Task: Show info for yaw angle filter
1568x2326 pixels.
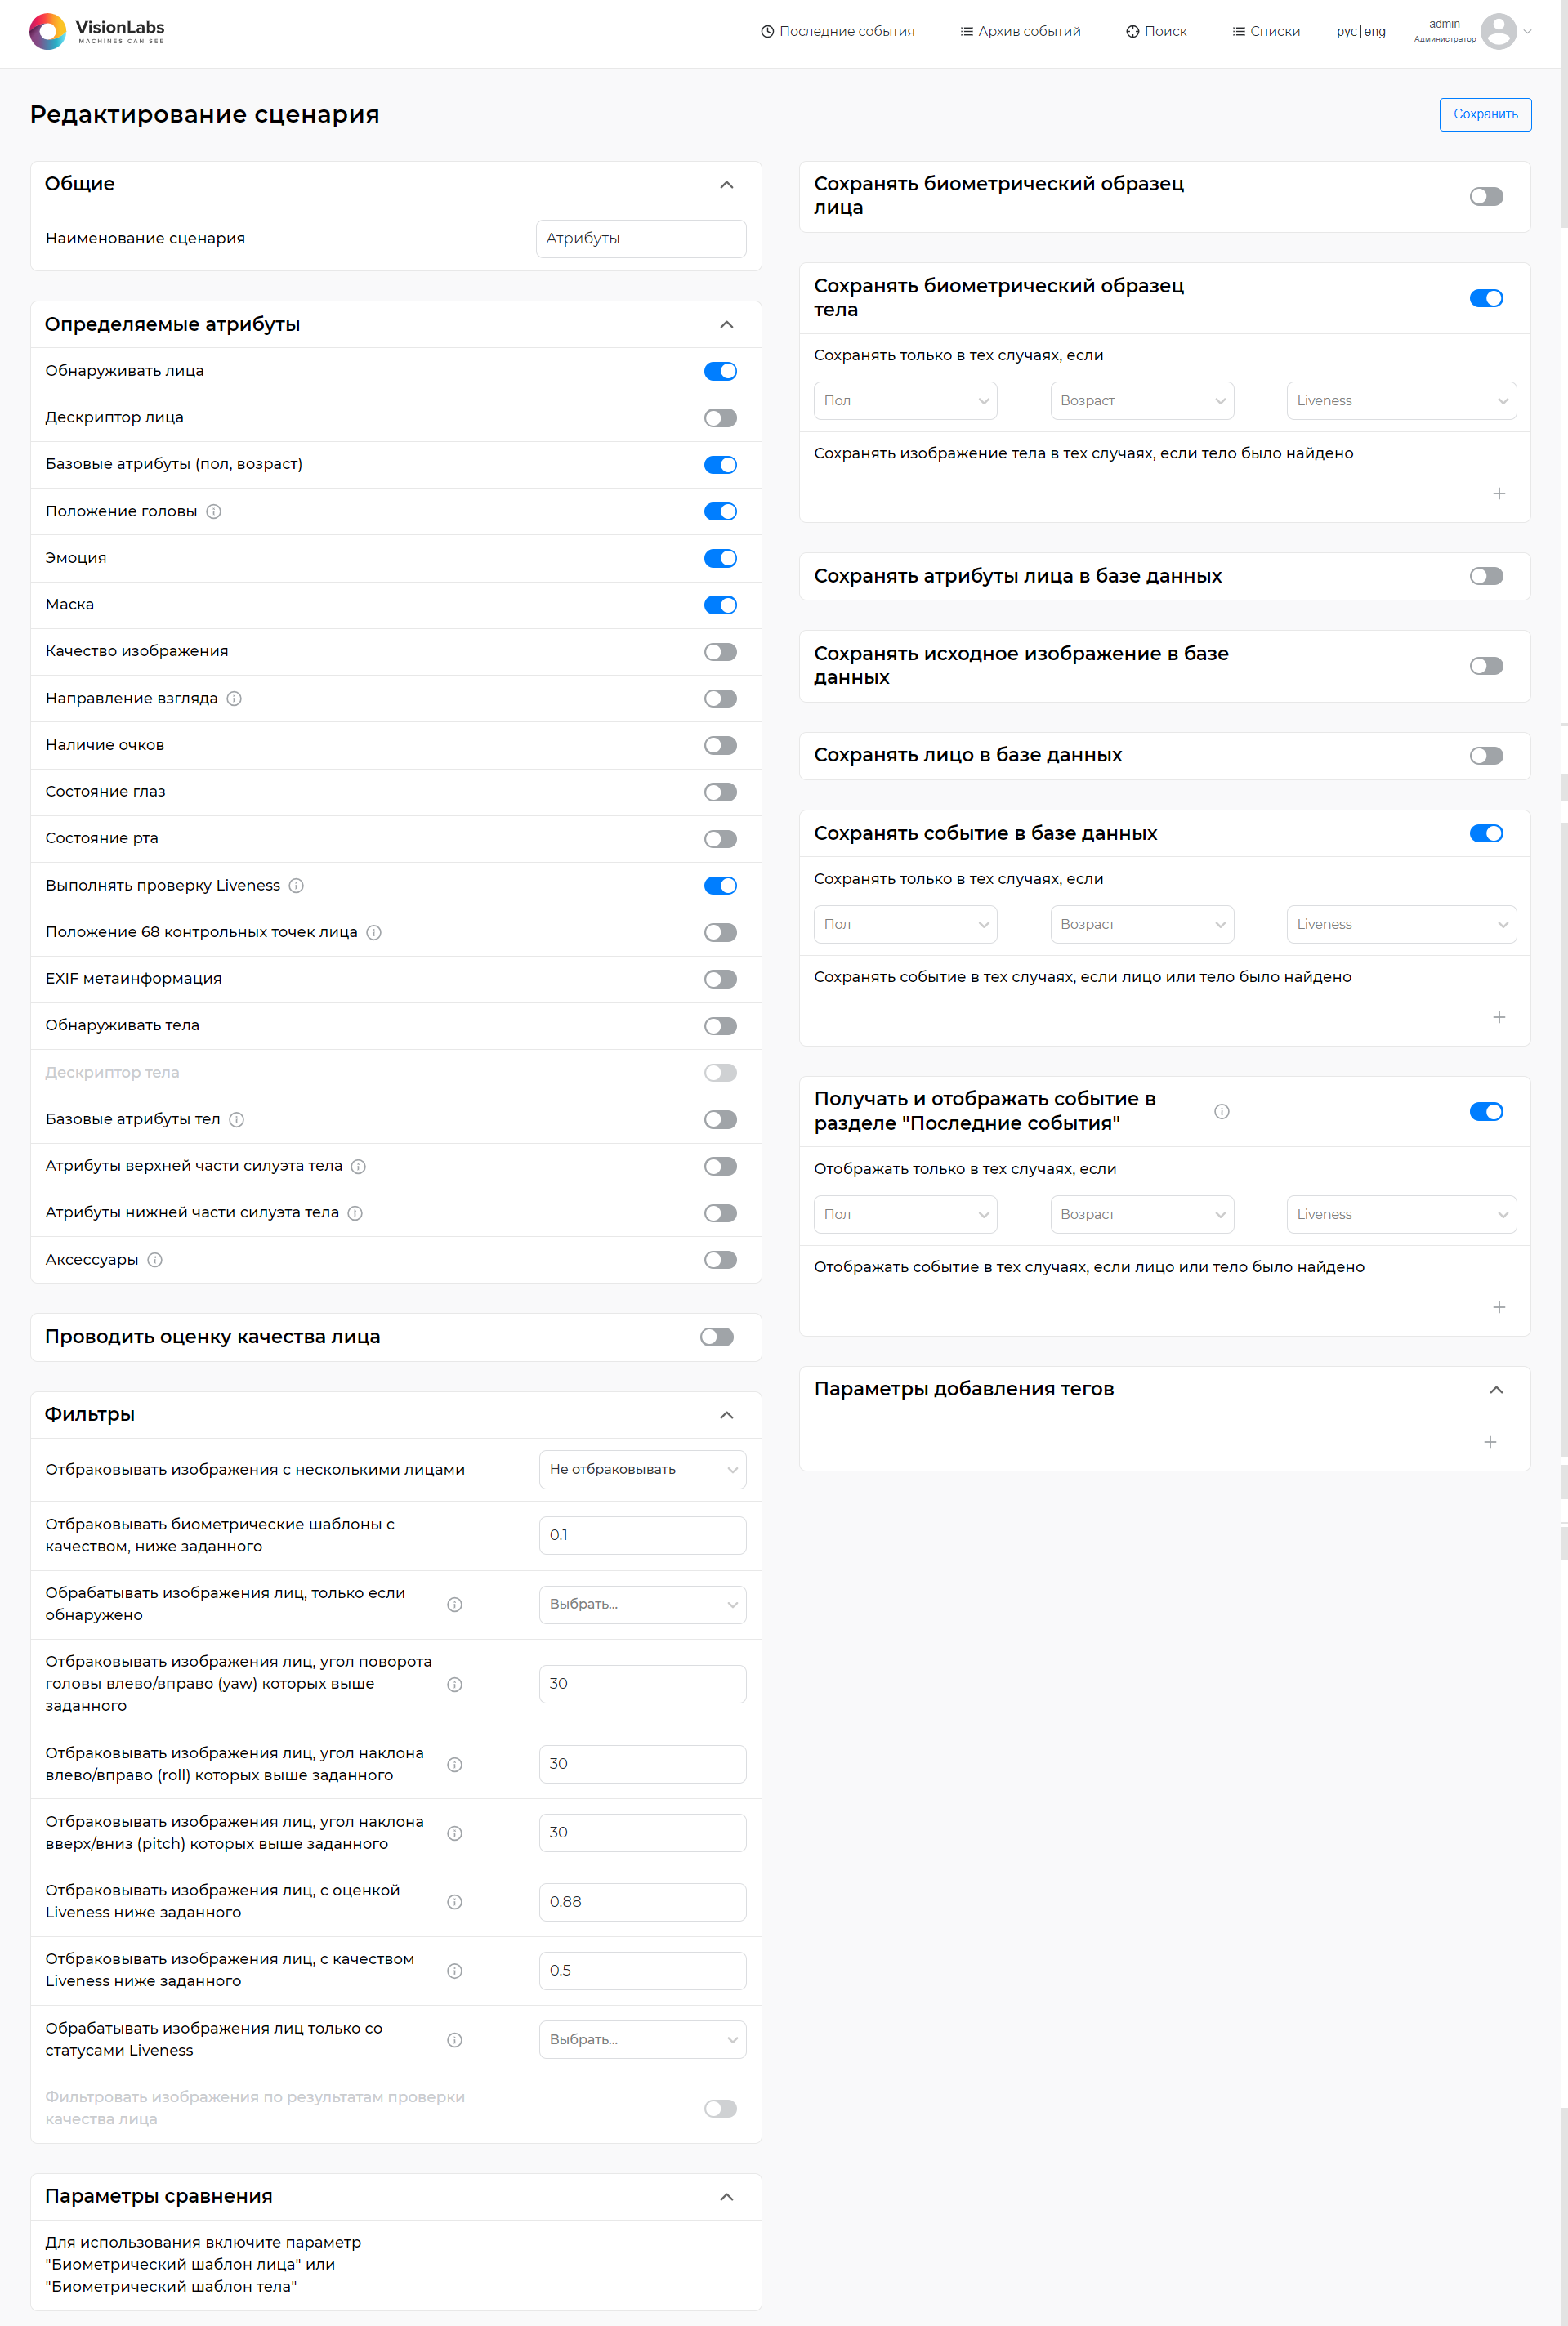Action: point(455,1685)
